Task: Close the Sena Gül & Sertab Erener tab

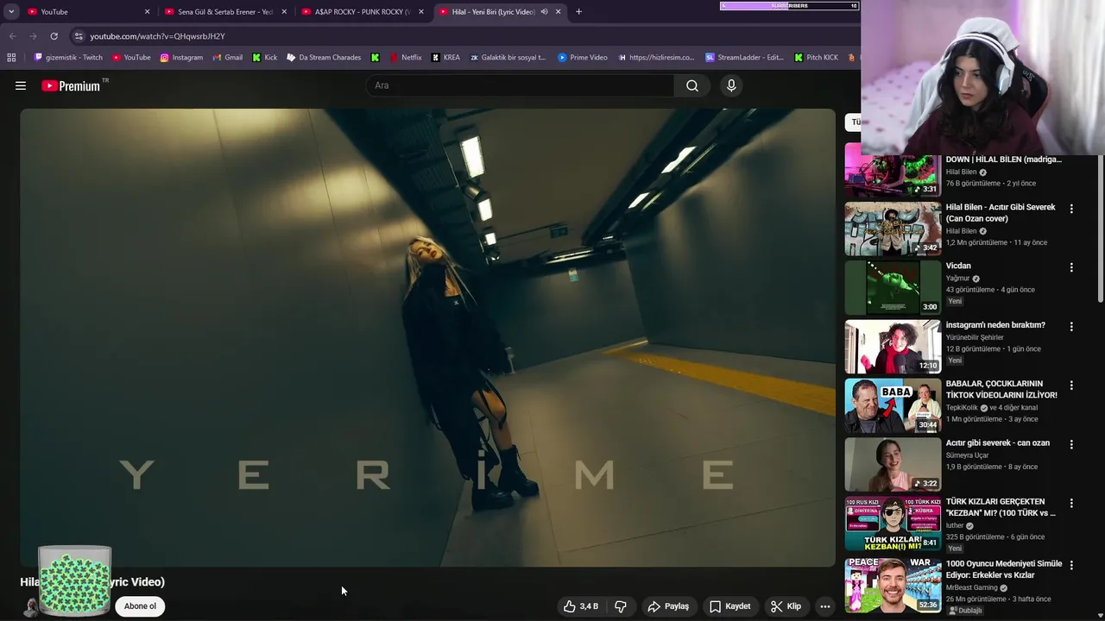Action: click(x=283, y=11)
